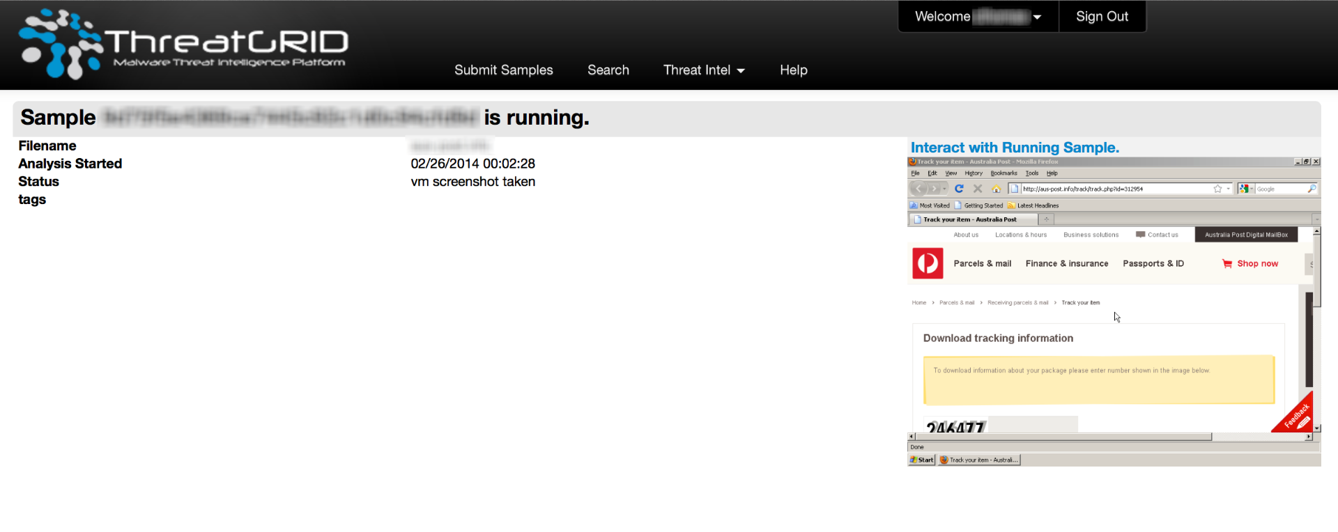Click the Windows Start button
This screenshot has height=532, width=1338.
921,460
